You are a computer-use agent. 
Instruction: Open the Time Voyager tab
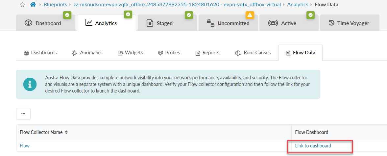pos(349,23)
